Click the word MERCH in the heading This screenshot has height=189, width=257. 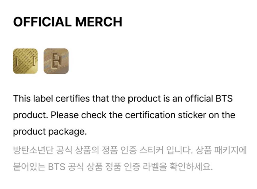pos(99,22)
